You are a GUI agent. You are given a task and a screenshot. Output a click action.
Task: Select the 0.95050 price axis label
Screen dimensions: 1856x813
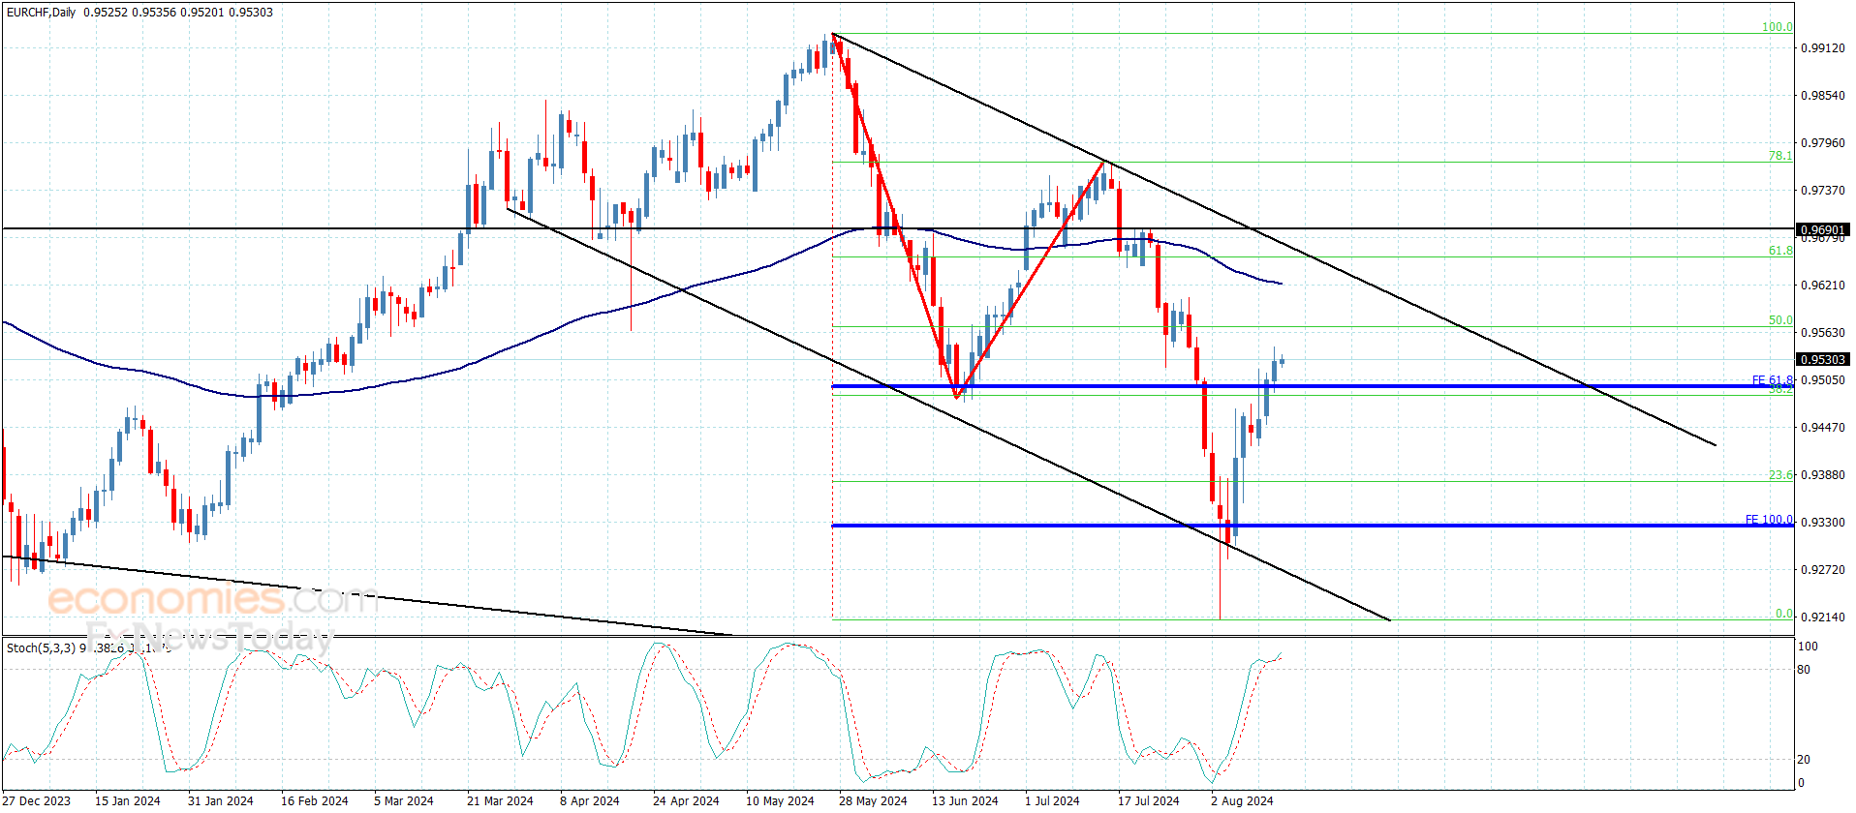pos(1822,379)
